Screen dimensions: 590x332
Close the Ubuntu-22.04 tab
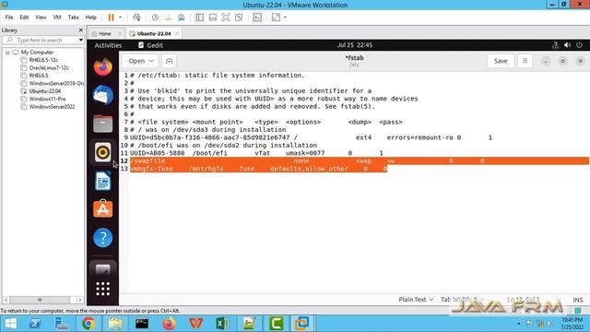[x=177, y=33]
